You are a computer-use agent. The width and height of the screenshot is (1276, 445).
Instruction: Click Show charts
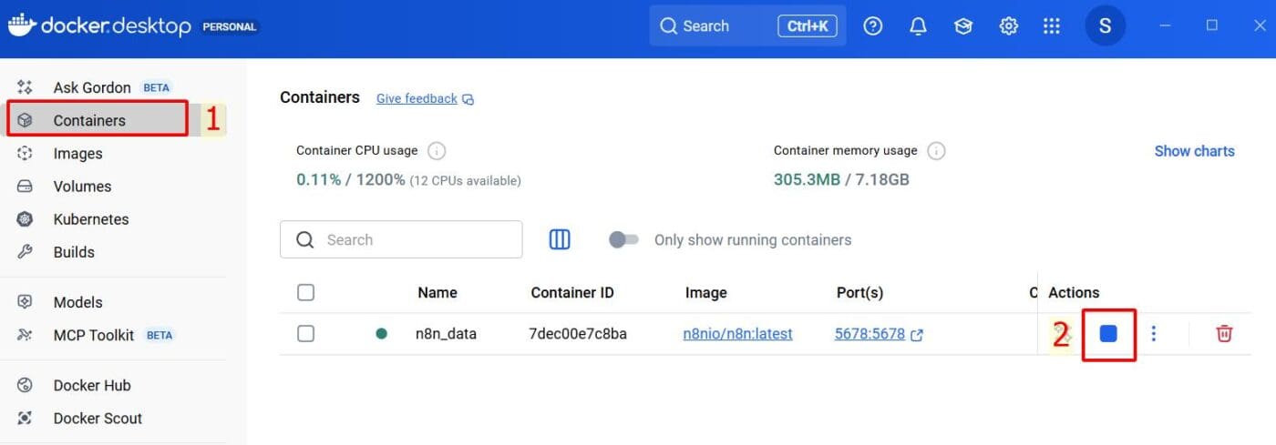[1194, 151]
